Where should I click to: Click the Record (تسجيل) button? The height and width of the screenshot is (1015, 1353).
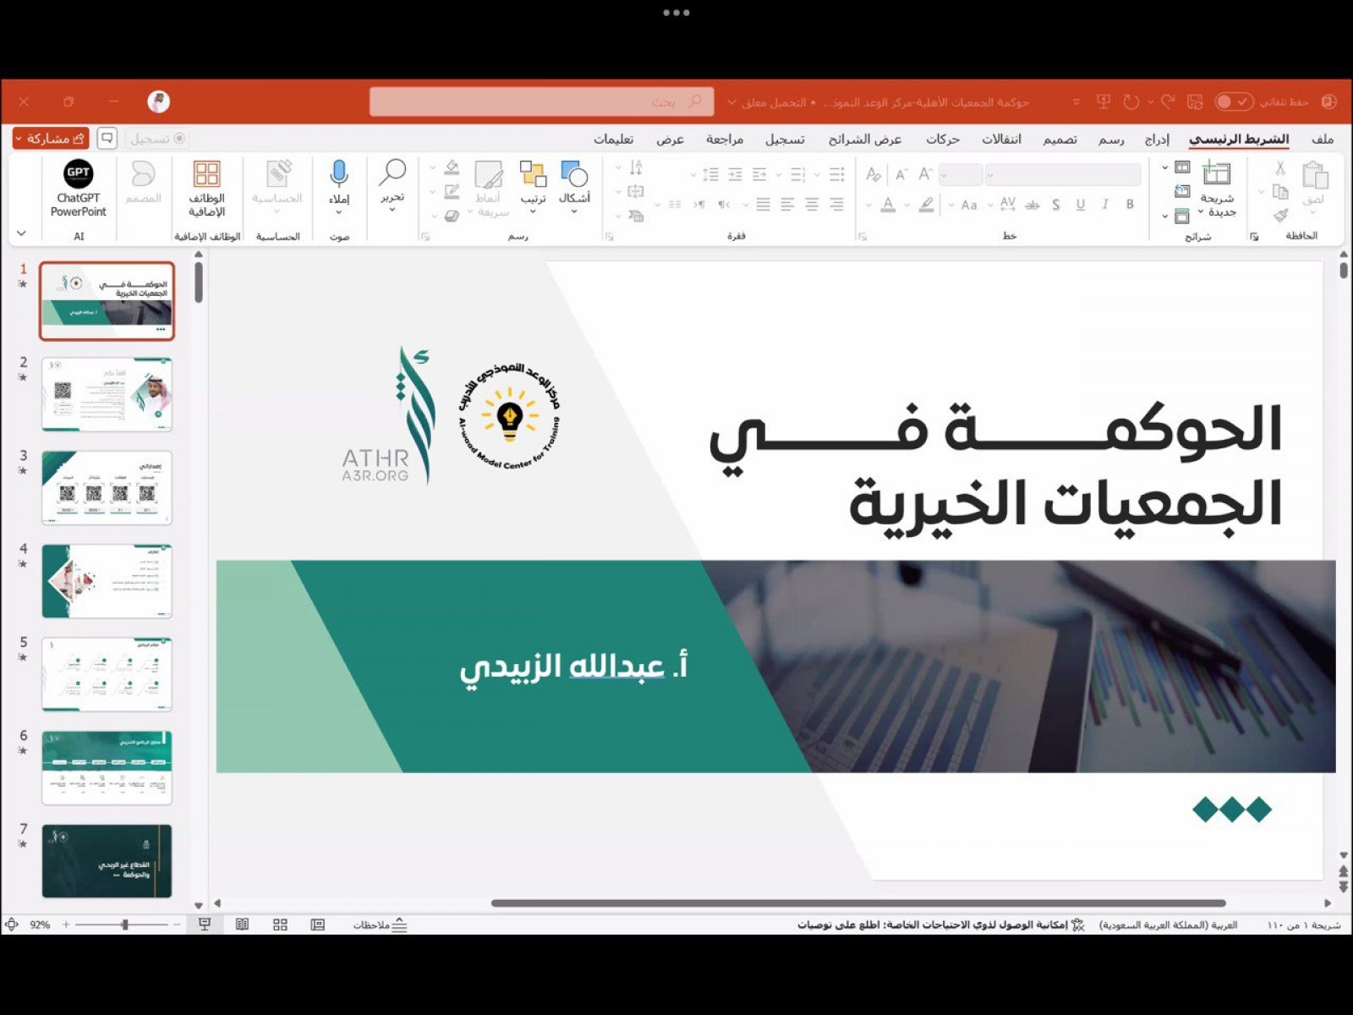coord(157,138)
